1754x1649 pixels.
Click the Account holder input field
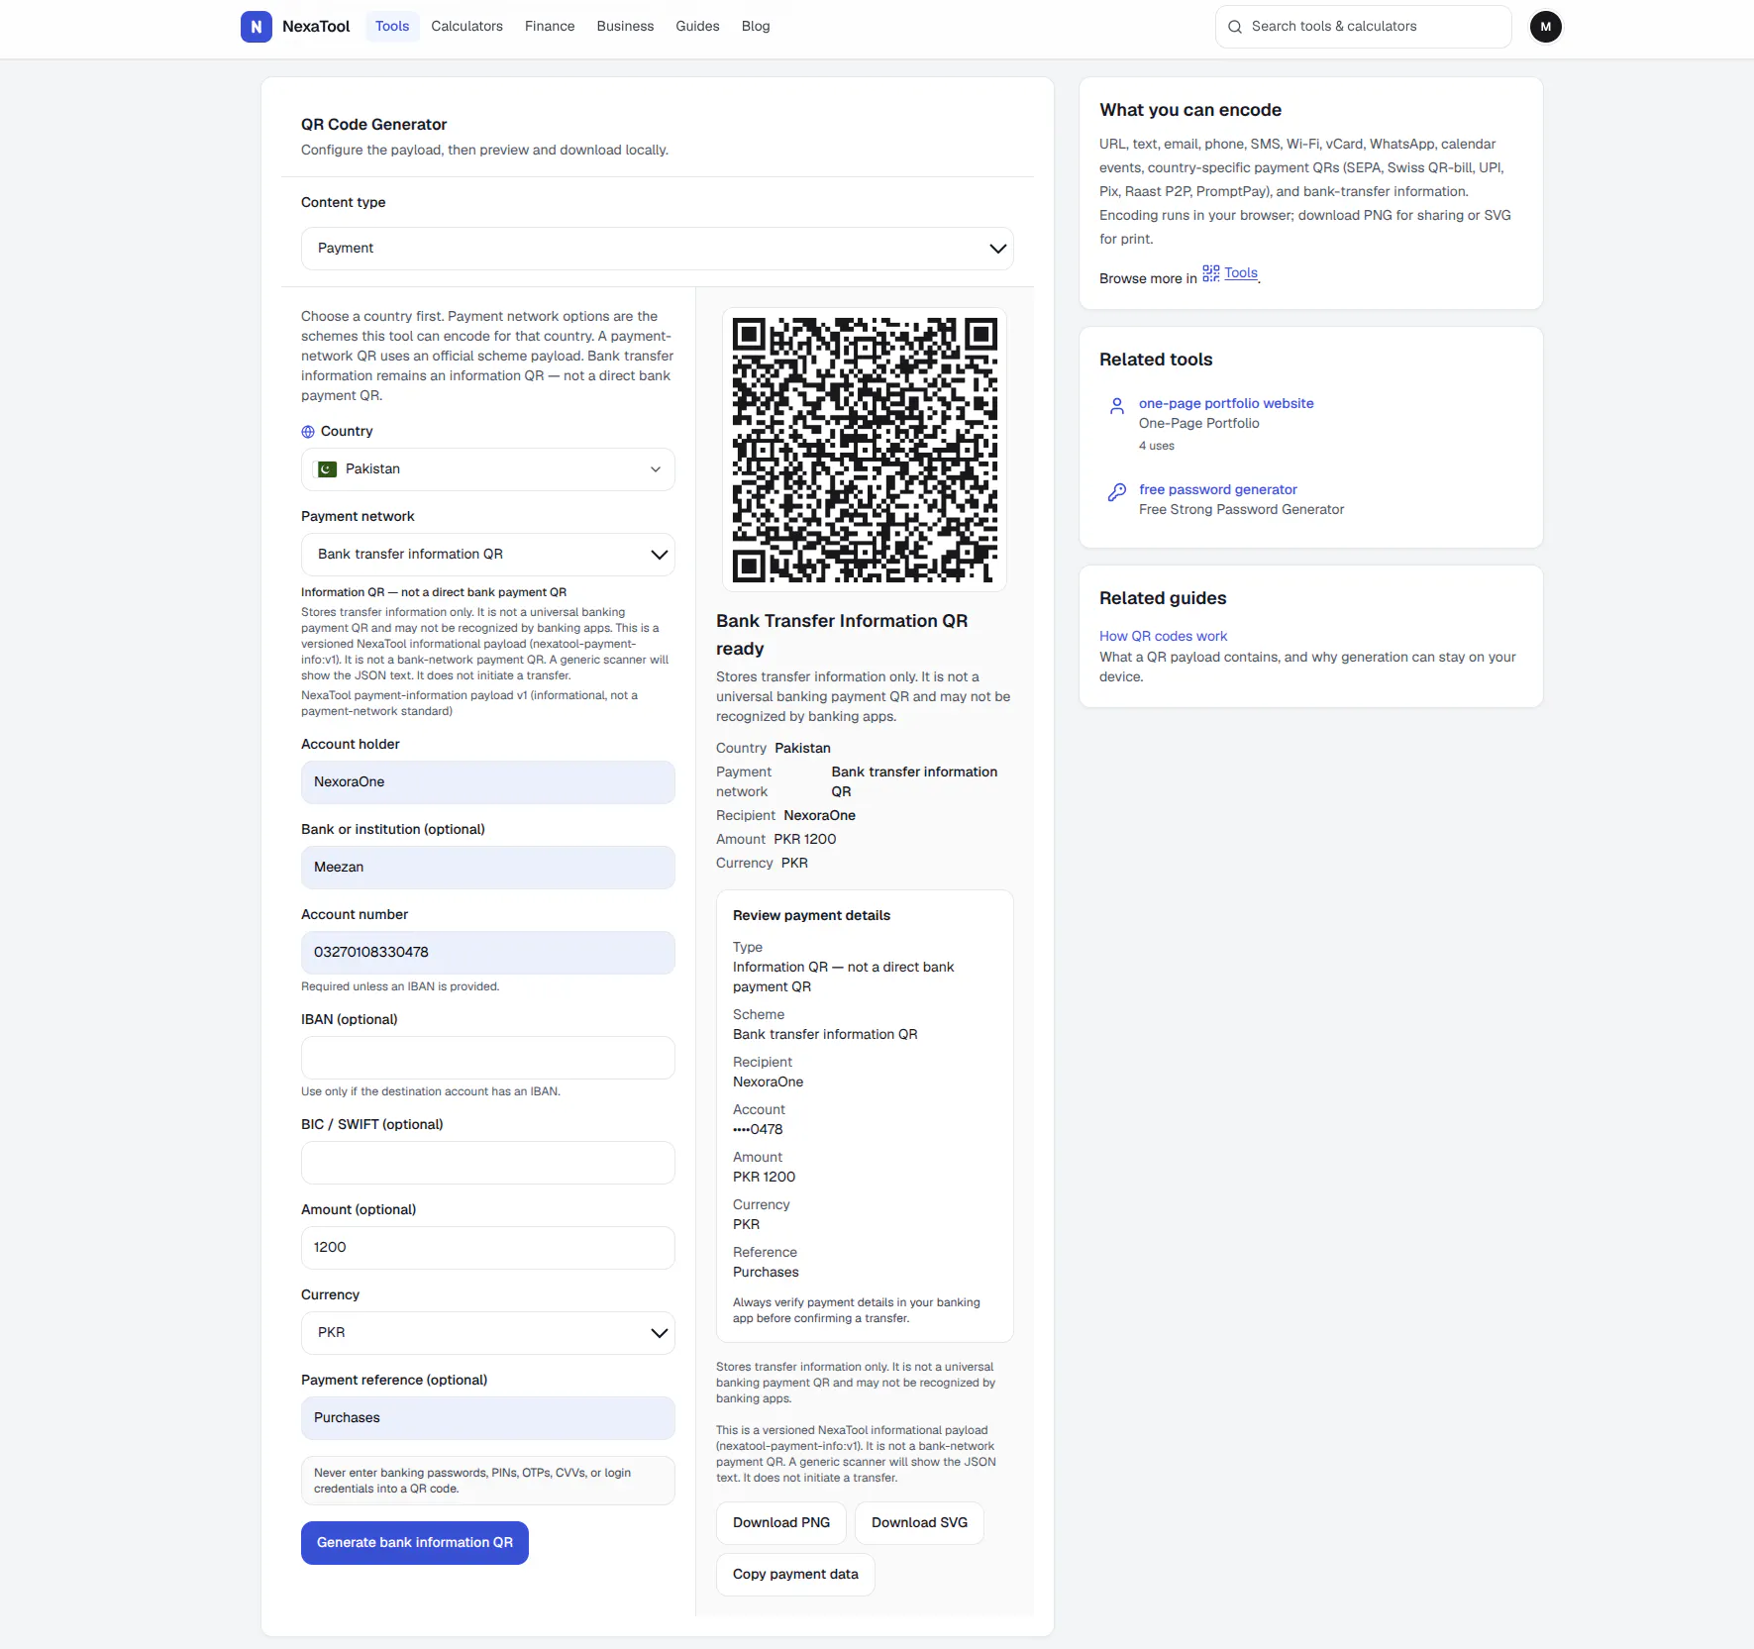488,782
